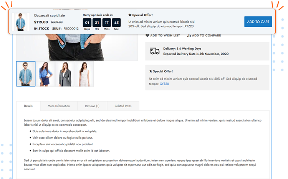
Task: Click the delivery truck icon
Action: 154,51
